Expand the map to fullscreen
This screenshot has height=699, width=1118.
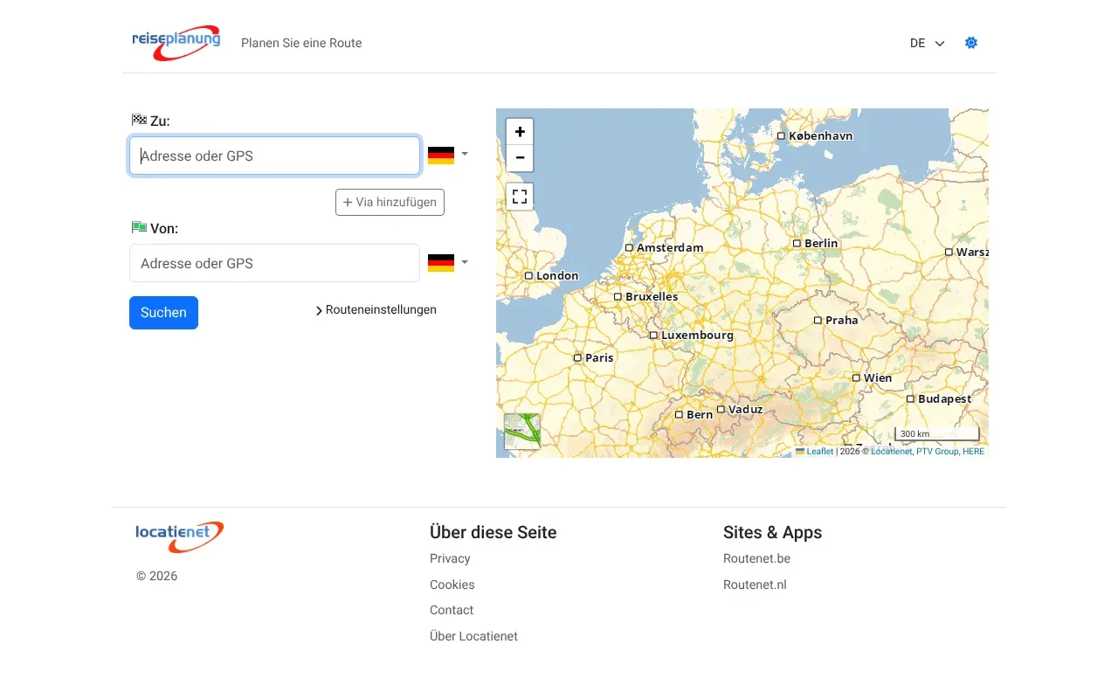[x=520, y=196]
